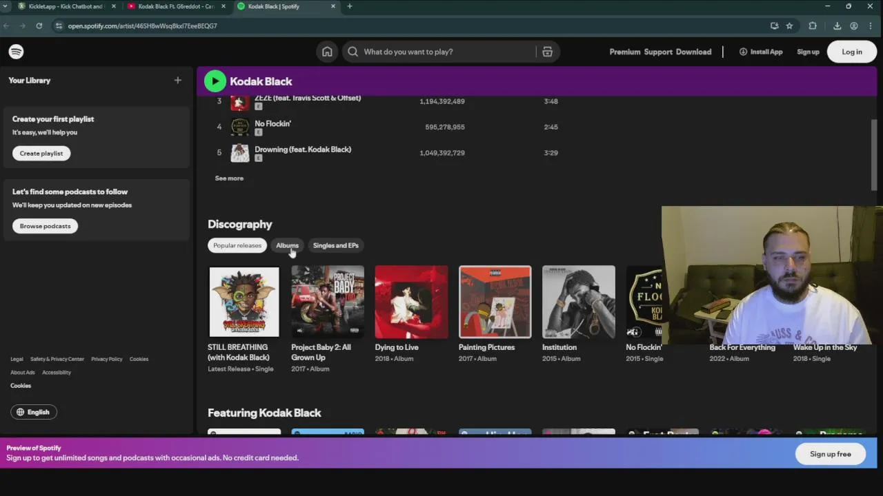This screenshot has width=883, height=496.
Task: Click Sign up link in header
Action: (808, 52)
